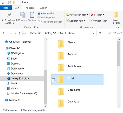This screenshot has height=113, width=123.
Task: Go up one level with up arrow
Action: pyautogui.click(x=20, y=33)
